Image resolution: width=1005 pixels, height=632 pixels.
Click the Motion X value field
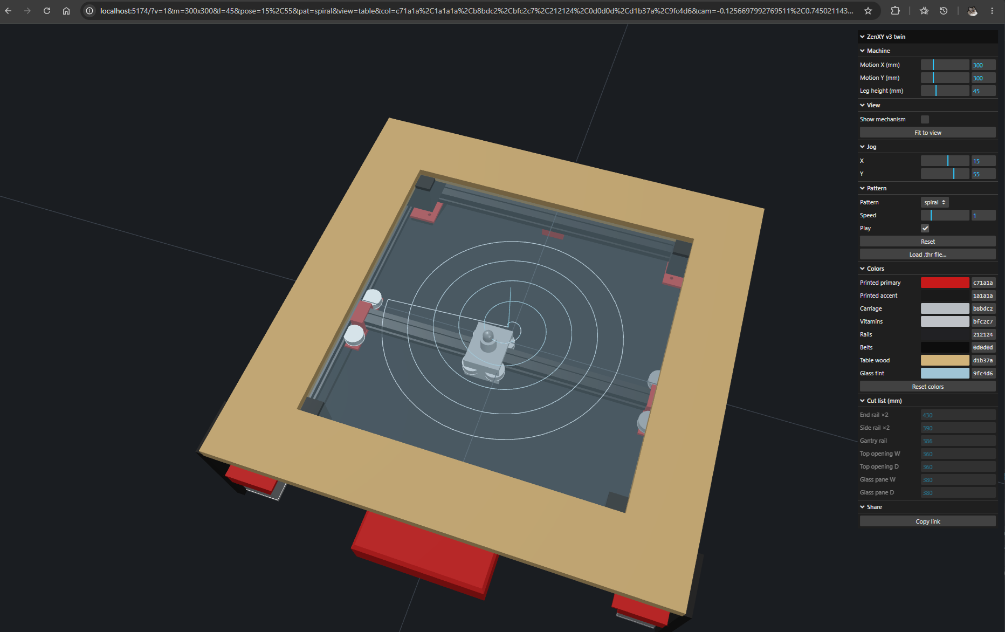coord(983,65)
